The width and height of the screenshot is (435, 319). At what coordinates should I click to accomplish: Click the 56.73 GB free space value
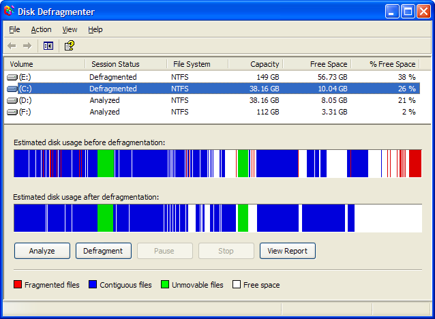click(x=332, y=77)
